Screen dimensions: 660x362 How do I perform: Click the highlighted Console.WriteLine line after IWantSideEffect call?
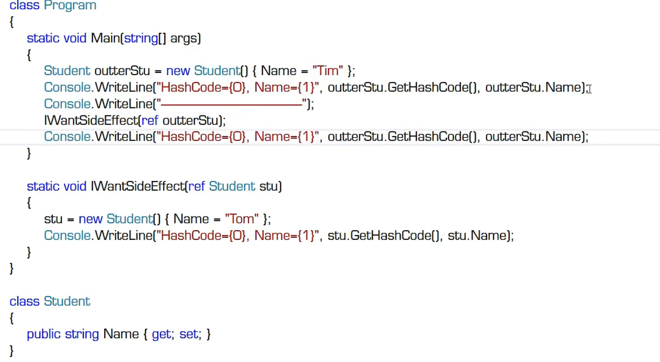[x=316, y=137]
